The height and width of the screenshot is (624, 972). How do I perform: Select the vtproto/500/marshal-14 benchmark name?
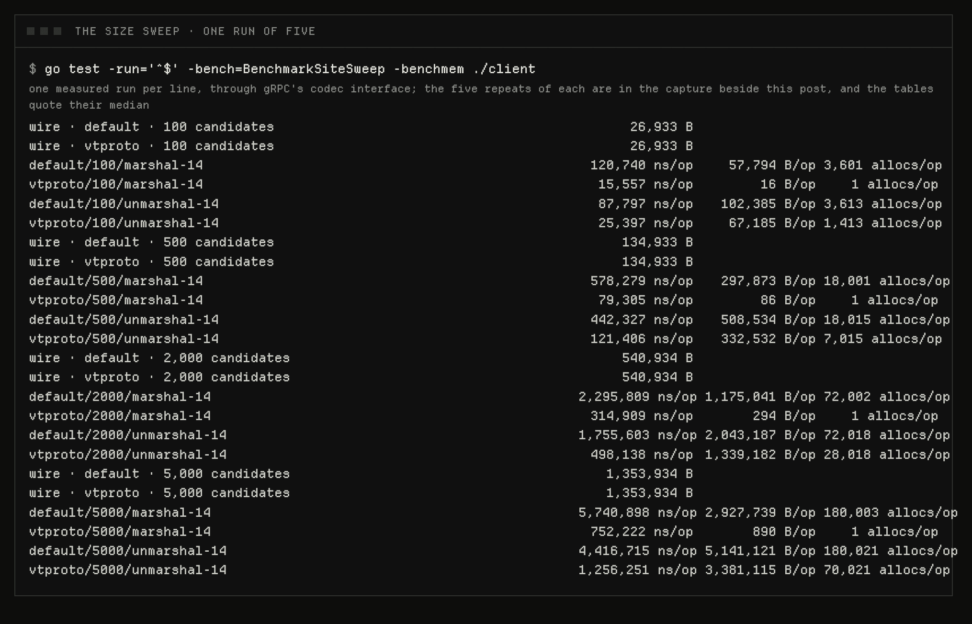pos(116,300)
